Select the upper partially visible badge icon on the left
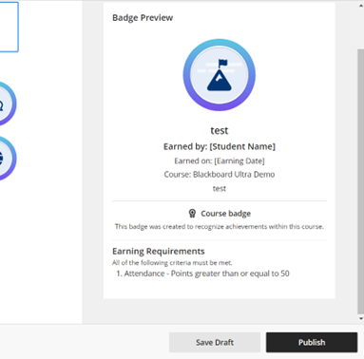Screen dimensions: 364x359 coord(7,104)
